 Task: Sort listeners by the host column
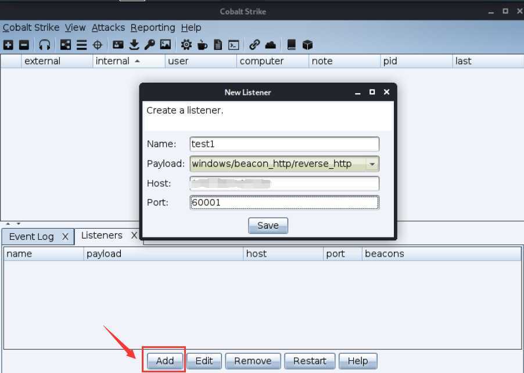coord(283,254)
